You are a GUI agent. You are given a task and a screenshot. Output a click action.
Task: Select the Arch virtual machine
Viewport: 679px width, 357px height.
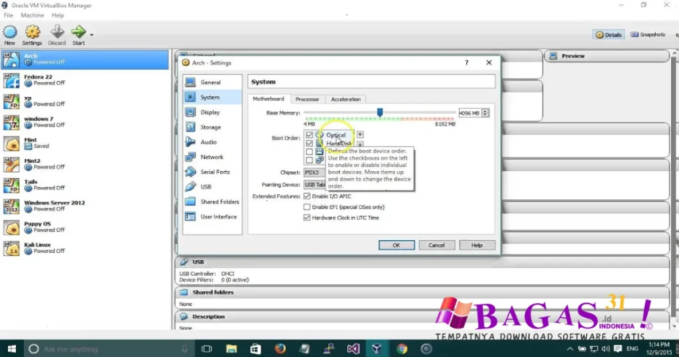click(84, 59)
